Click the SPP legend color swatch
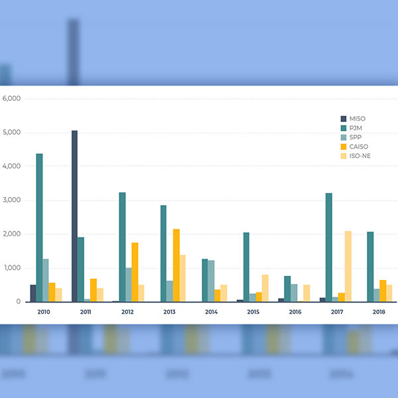 pyautogui.click(x=343, y=137)
